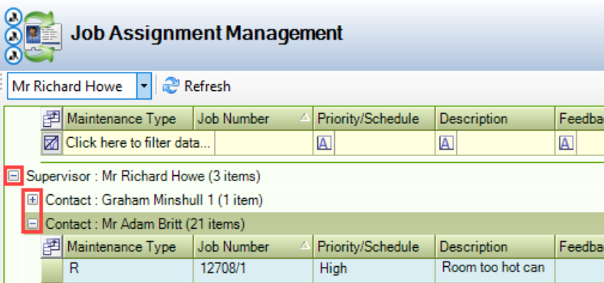The width and height of the screenshot is (604, 283).
Task: Open Priority/Schedule filter operator icon
Action: [x=324, y=144]
